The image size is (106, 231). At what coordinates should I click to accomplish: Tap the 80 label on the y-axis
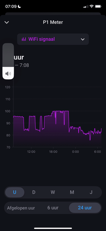coord(8,135)
